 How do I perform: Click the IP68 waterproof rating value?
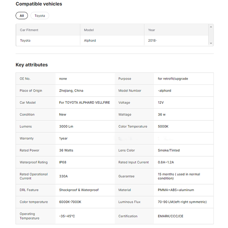click(63, 162)
